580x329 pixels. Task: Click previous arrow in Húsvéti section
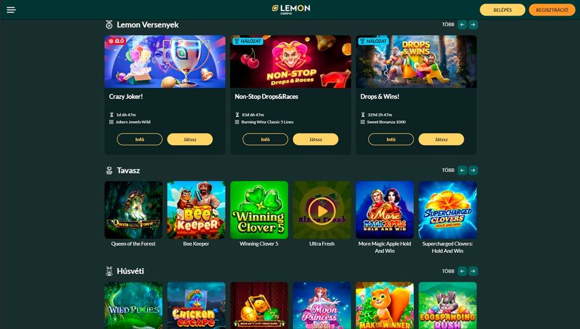pyautogui.click(x=462, y=271)
